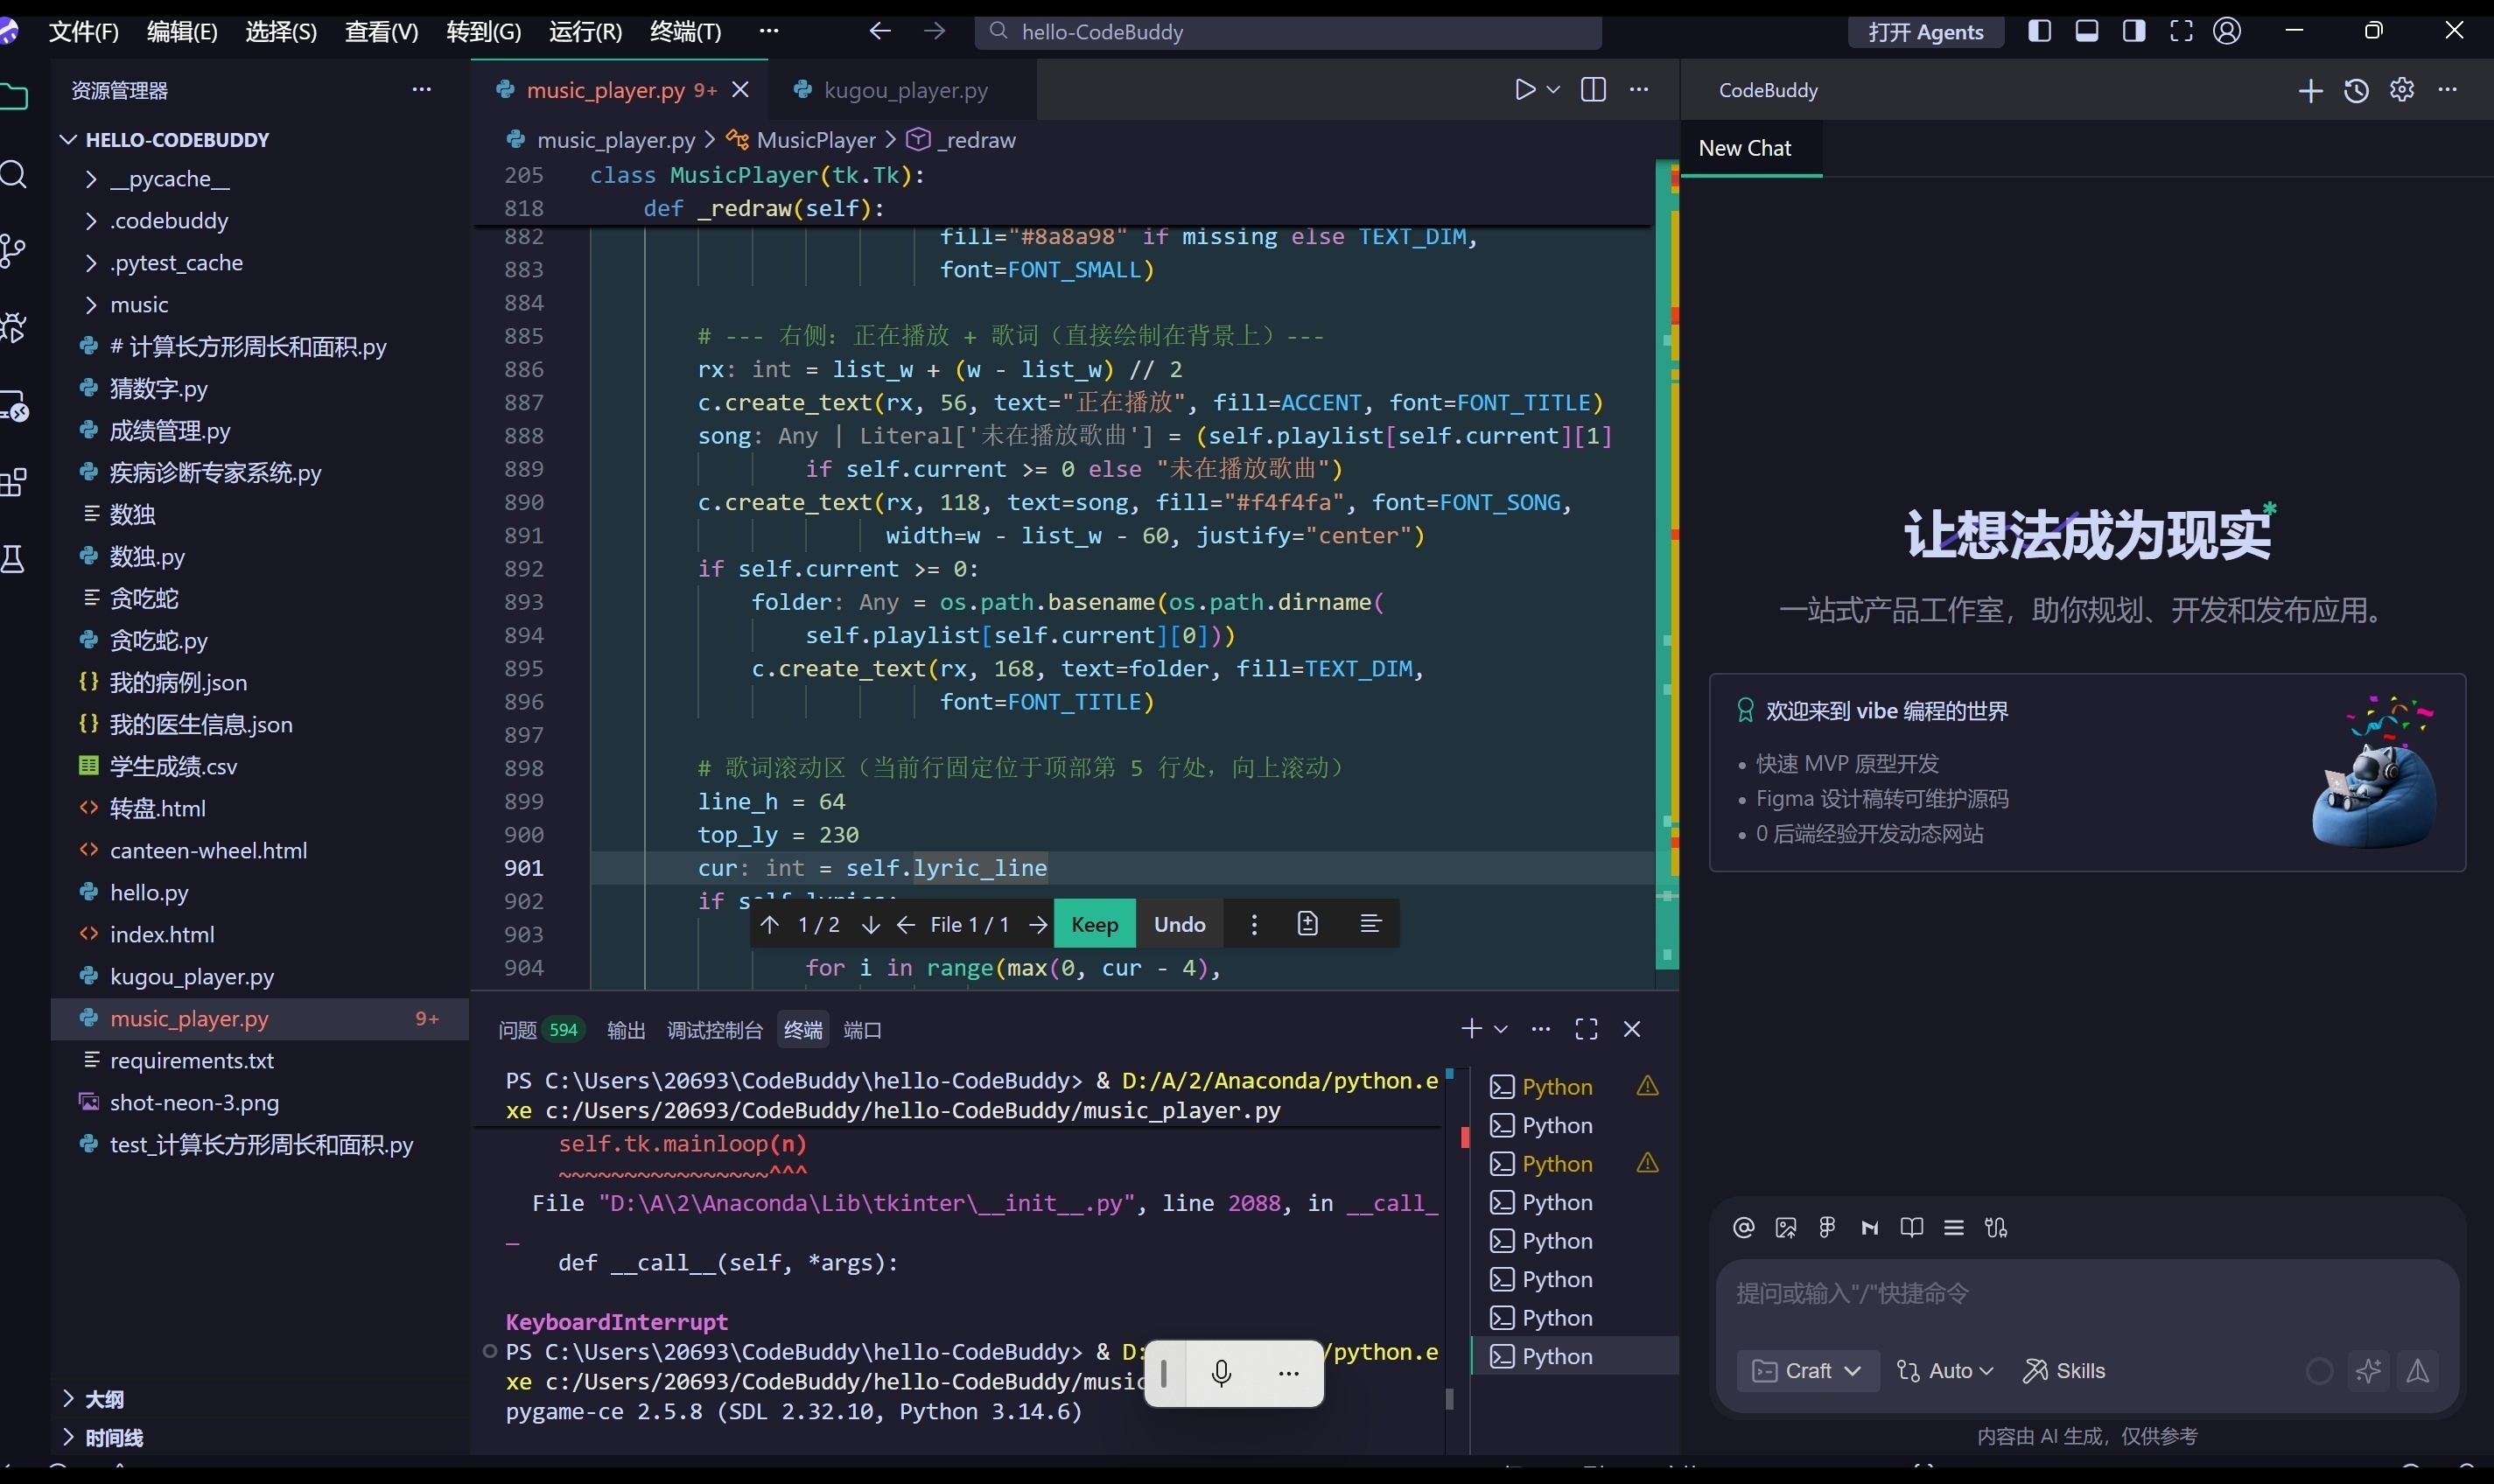The width and height of the screenshot is (2494, 1484).
Task: Undo the suggested code change
Action: pyautogui.click(x=1180, y=924)
